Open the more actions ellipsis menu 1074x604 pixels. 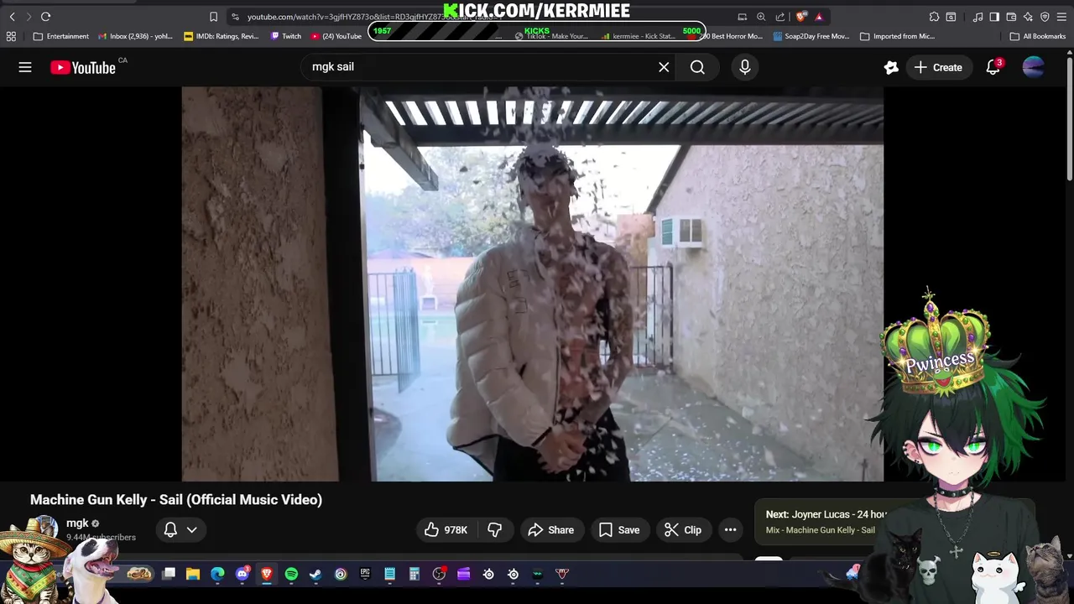coord(730,529)
